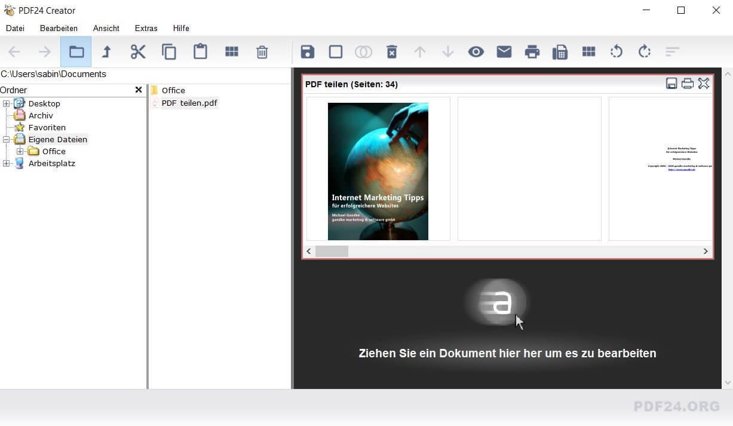
Task: Click the editor vertical scrollbar down arrow
Action: coord(728,383)
